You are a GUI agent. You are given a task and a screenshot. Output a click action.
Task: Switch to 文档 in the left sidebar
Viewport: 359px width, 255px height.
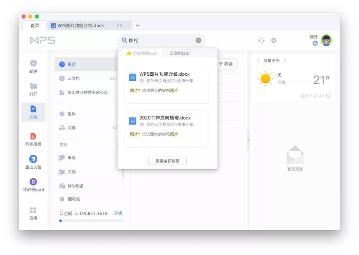point(33,112)
